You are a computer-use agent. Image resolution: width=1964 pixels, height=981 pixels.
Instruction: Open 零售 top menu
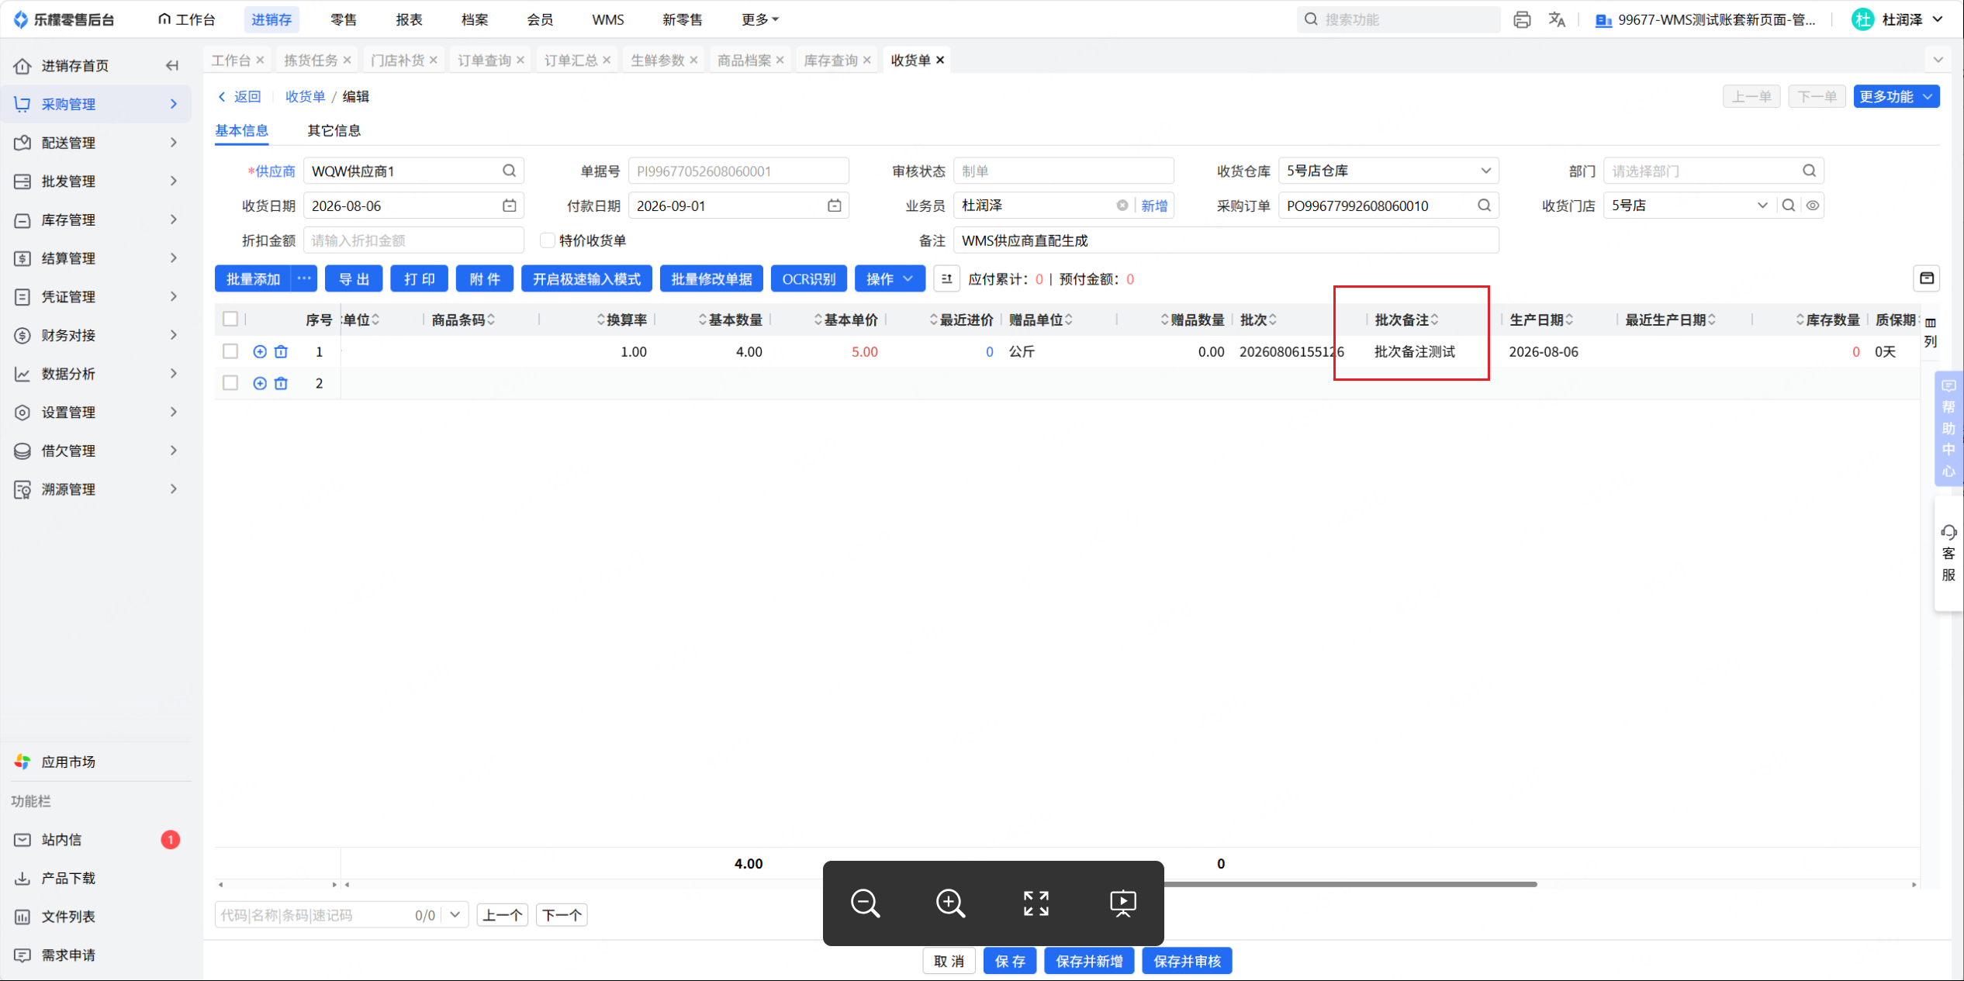[x=344, y=19]
